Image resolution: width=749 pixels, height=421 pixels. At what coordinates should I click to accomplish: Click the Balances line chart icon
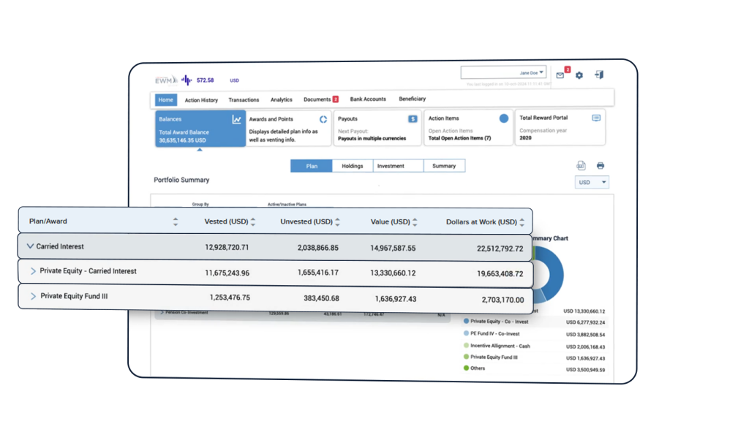pos(237,119)
